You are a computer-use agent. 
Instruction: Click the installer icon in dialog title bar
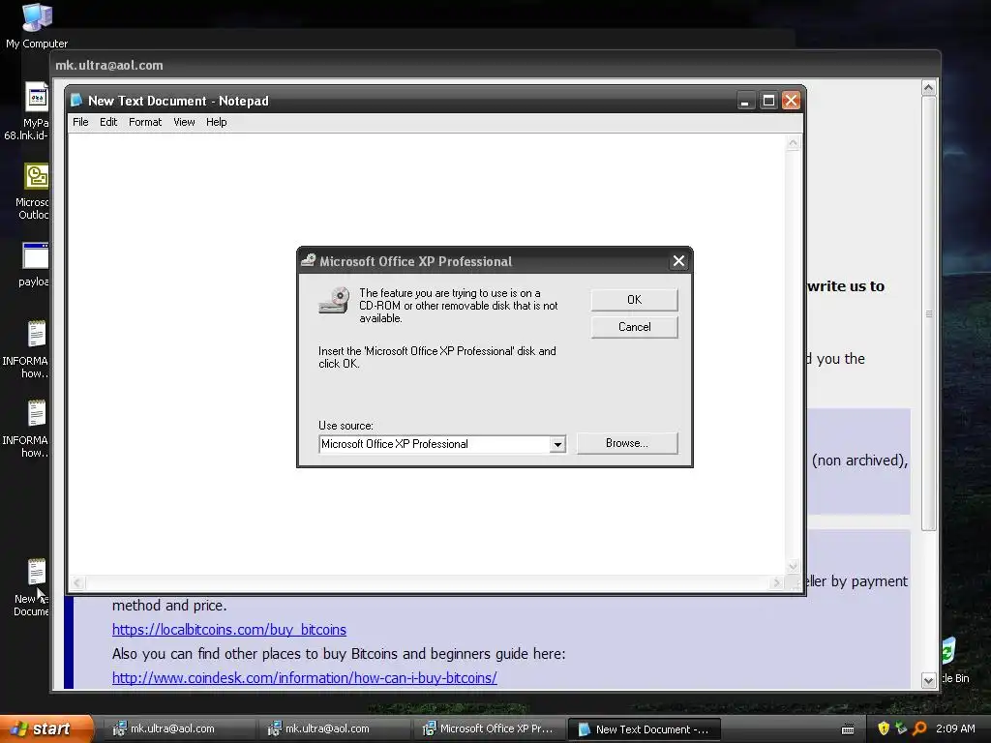tap(308, 260)
